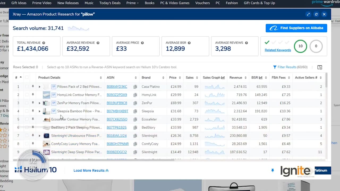Select the row 5 Ecosafeter checkbox
The width and height of the screenshot is (340, 191).
tap(27, 119)
